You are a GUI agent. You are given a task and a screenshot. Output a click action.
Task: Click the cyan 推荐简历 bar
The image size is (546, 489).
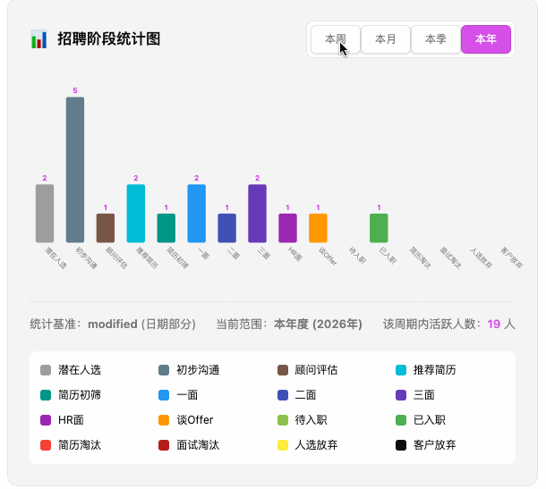tap(136, 213)
